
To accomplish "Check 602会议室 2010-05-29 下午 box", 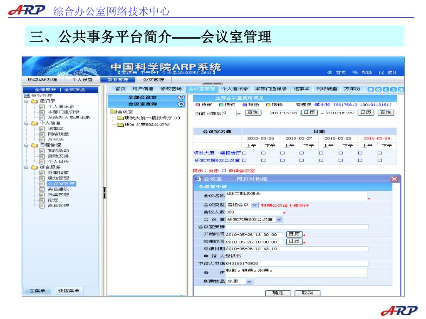I will (379, 160).
